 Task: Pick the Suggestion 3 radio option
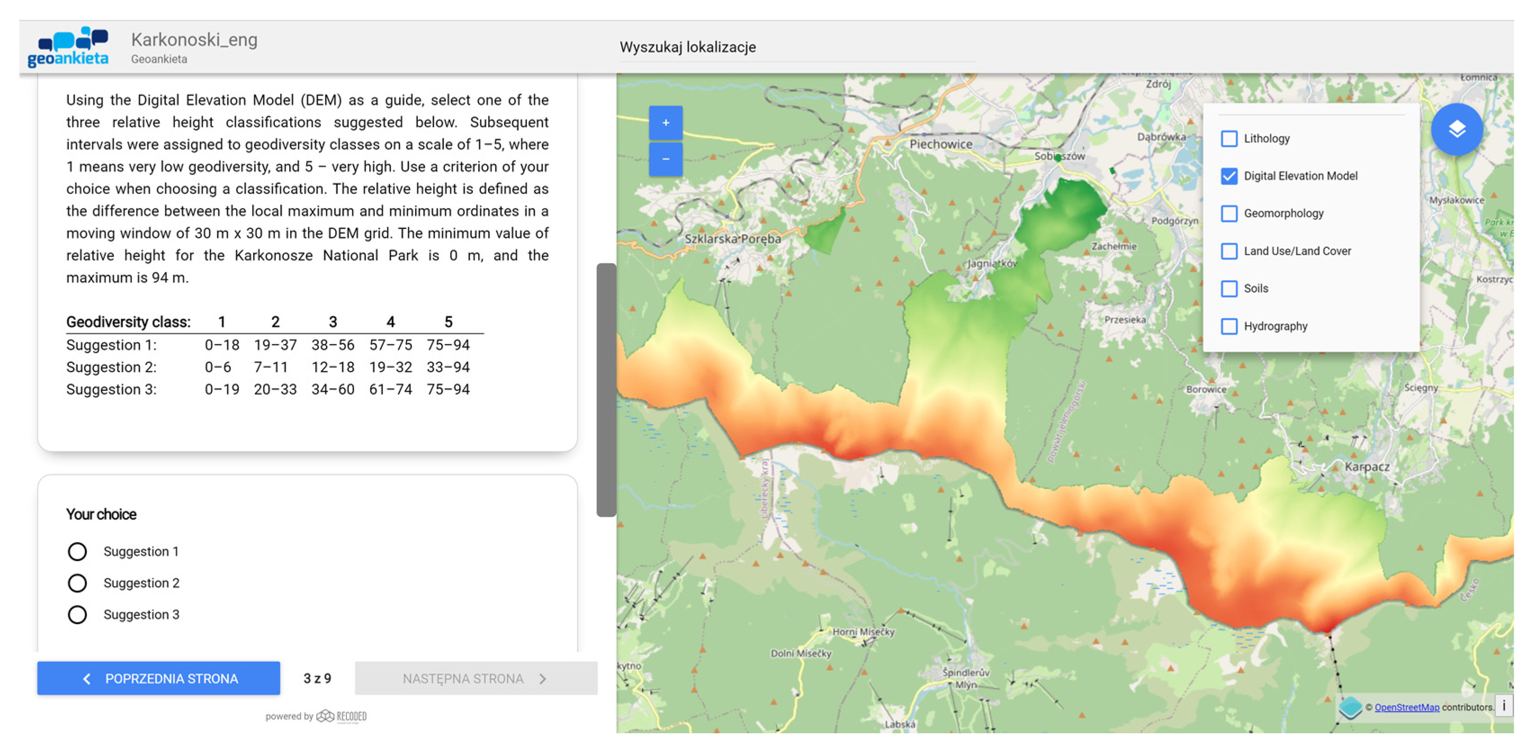(x=77, y=614)
